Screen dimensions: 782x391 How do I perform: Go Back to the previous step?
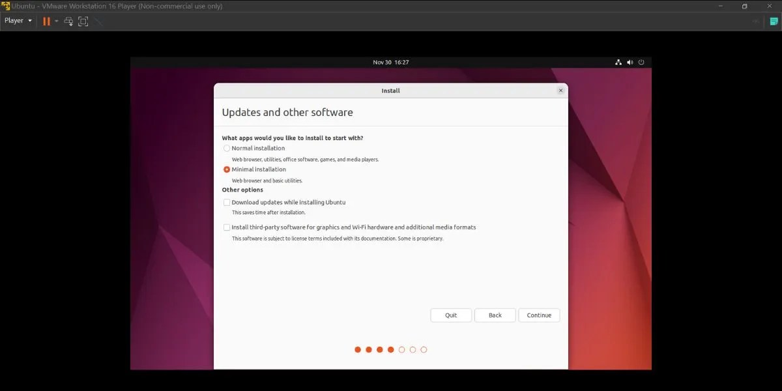pyautogui.click(x=495, y=315)
